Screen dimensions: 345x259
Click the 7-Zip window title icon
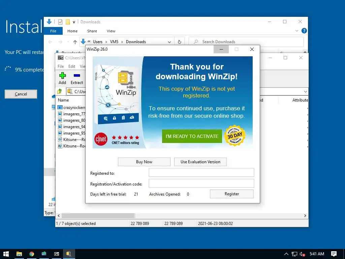click(61, 58)
